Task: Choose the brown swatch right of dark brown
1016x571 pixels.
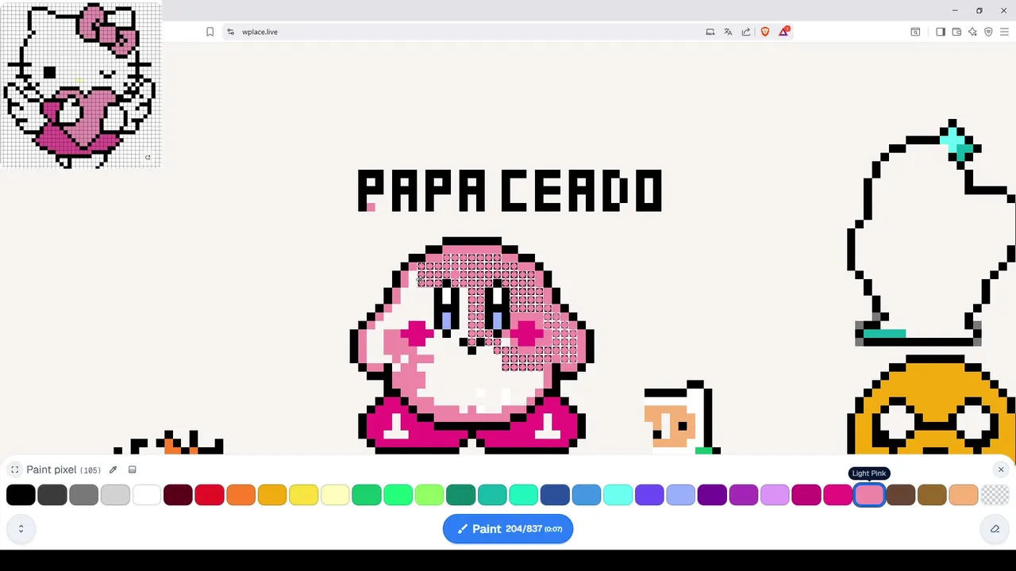Action: pos(932,495)
